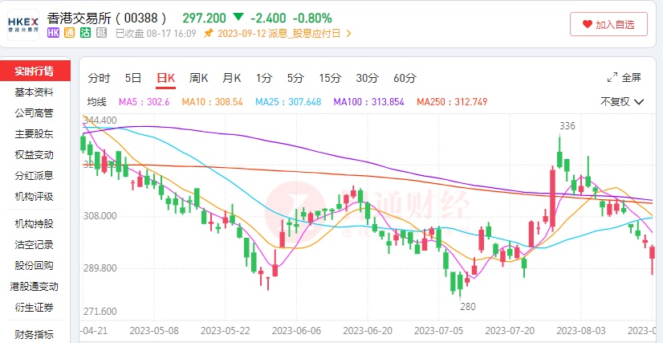663x343 pixels.
Task: Open the 2023-09-12 派息 dividend notice link
Action: click(x=279, y=34)
